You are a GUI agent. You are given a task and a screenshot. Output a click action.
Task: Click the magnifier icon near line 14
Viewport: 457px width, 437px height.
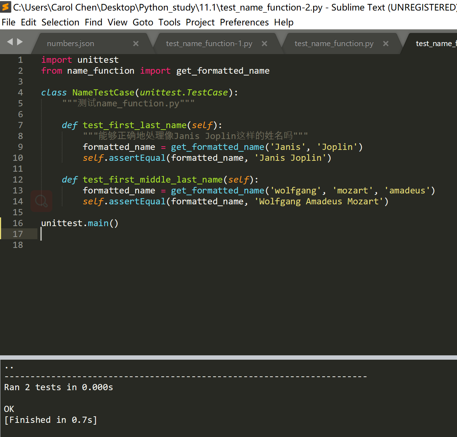pyautogui.click(x=41, y=201)
